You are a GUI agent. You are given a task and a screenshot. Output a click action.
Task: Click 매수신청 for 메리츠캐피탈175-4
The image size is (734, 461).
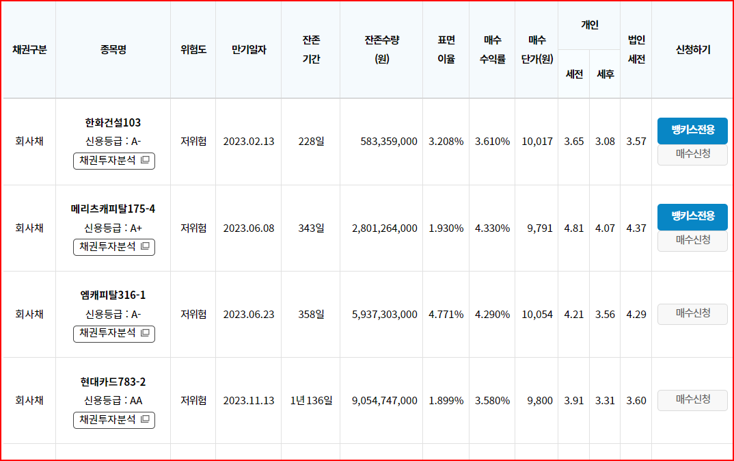[x=692, y=241]
